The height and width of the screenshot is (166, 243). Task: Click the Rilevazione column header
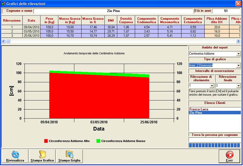12,20
